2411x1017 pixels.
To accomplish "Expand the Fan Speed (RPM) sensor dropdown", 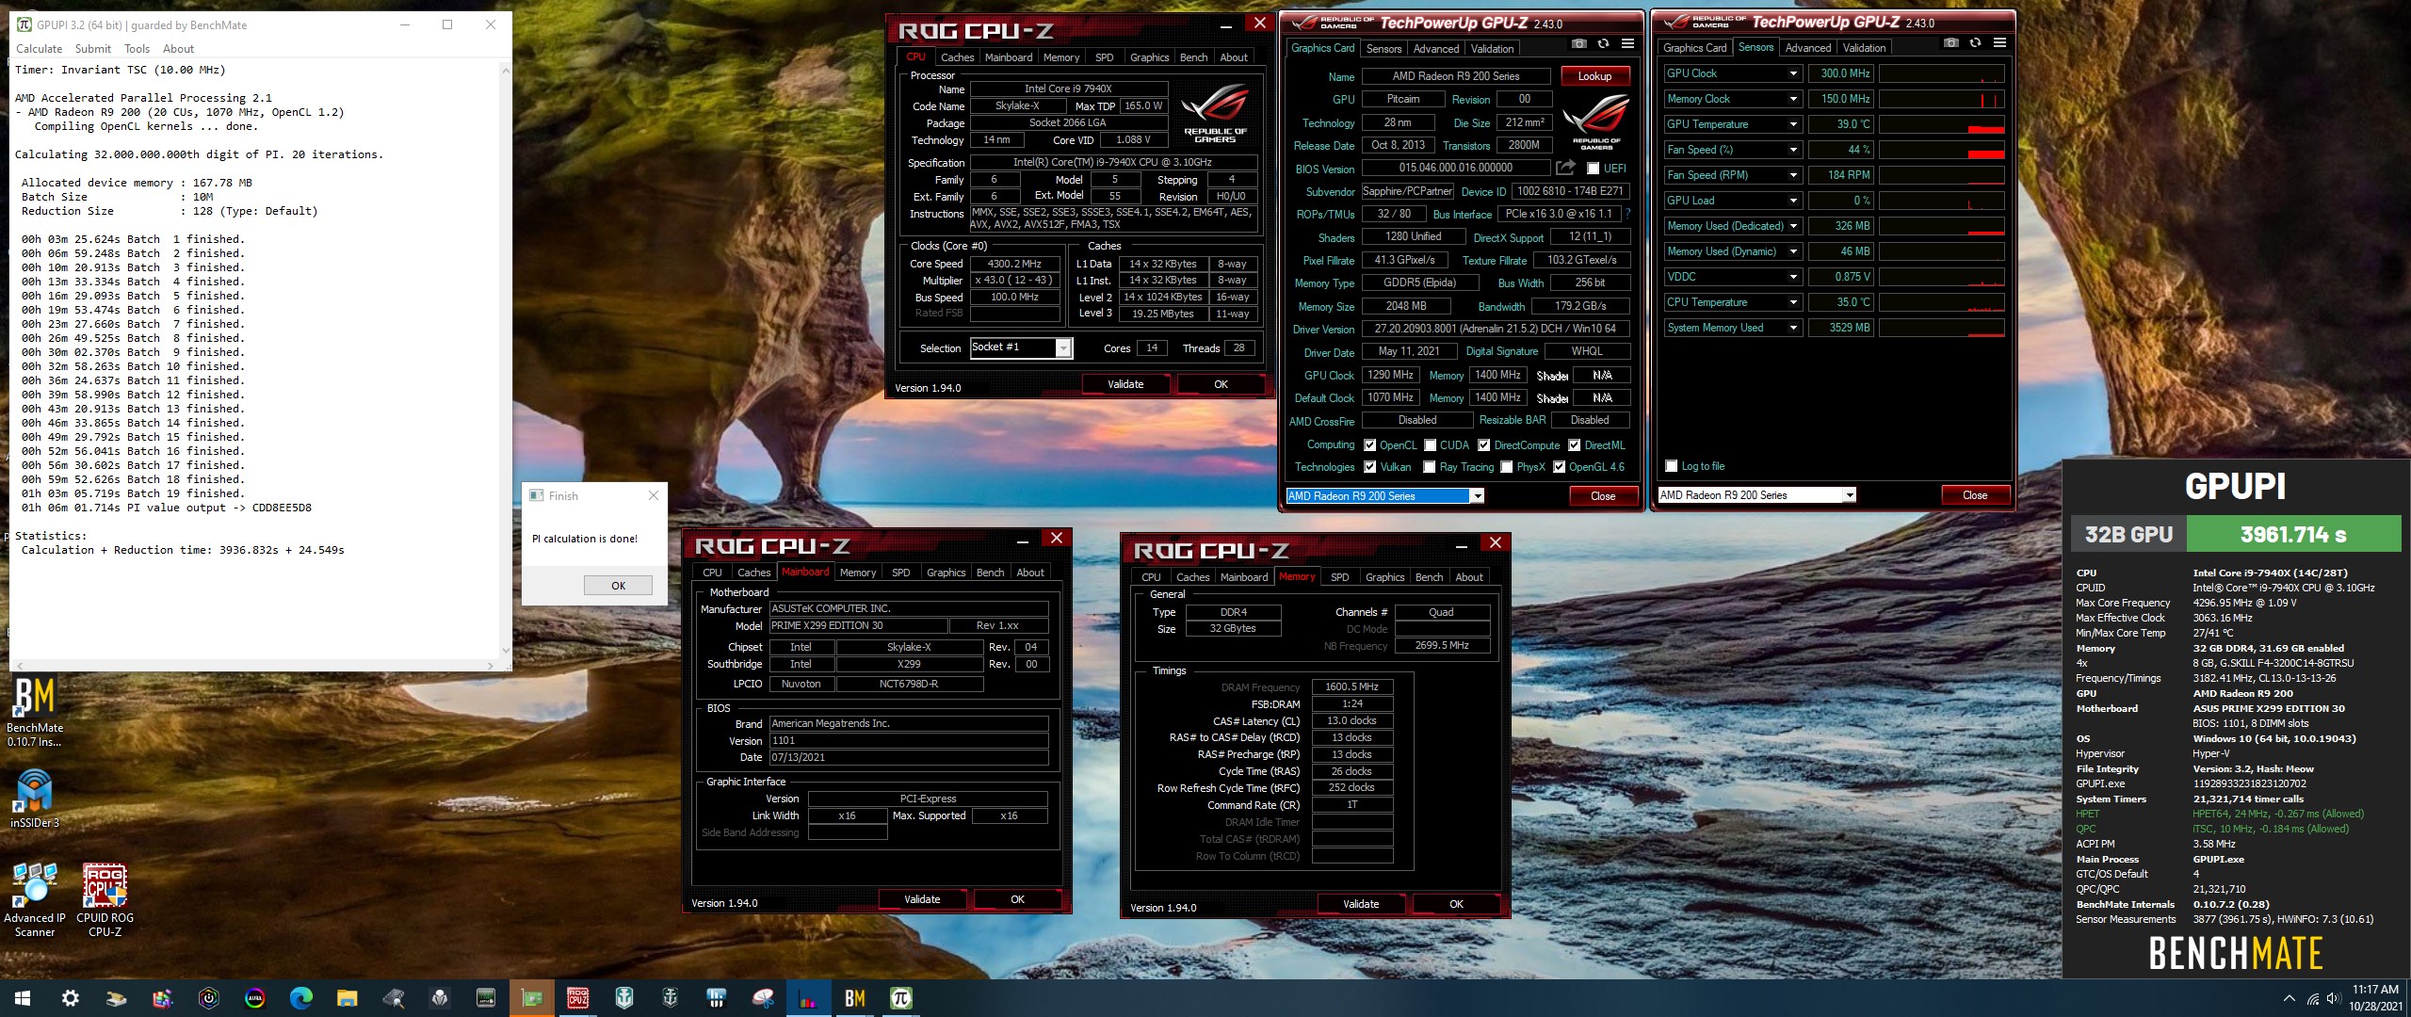I will 1793,175.
